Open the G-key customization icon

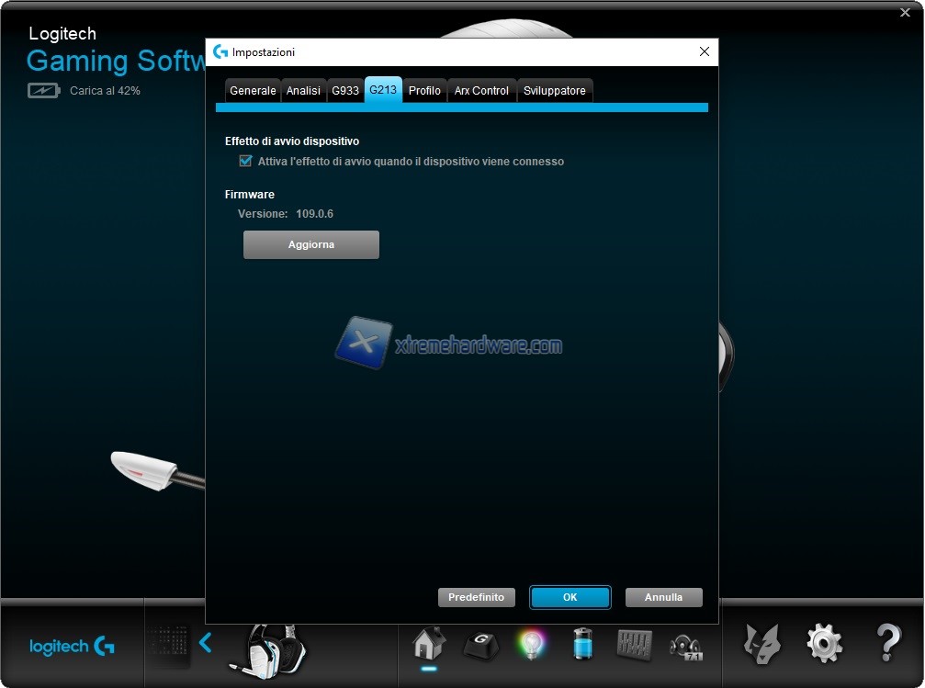pyautogui.click(x=479, y=644)
